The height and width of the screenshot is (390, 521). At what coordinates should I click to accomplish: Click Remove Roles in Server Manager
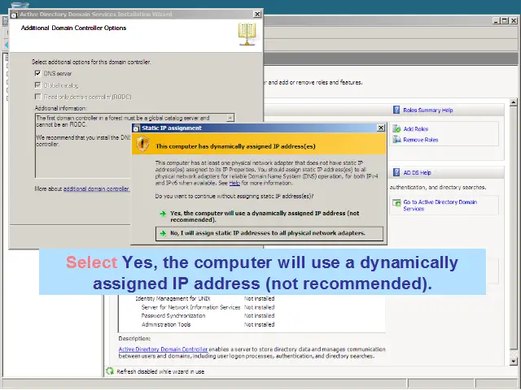click(421, 140)
